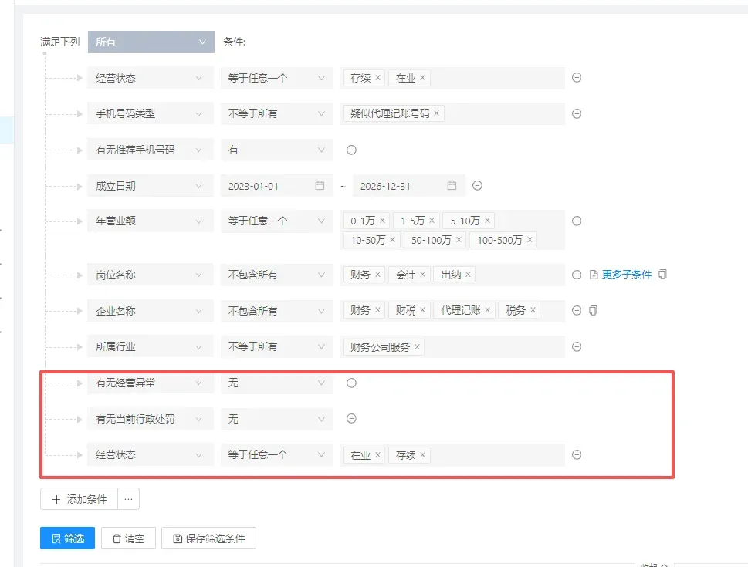Open 不包含所有 operator for 企业名称
The width and height of the screenshot is (748, 567).
(276, 311)
